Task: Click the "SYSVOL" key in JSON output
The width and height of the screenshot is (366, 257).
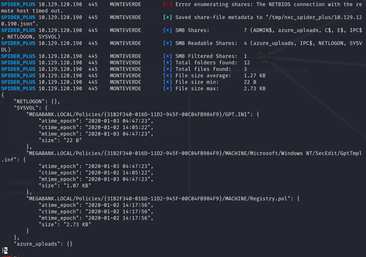Action: tap(27, 108)
